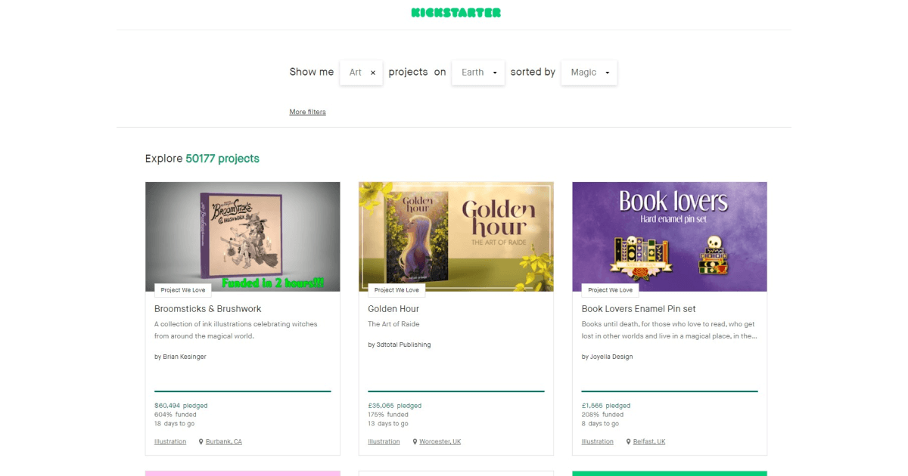The image size is (908, 476).
Task: Click the £35,065 pledged amount
Action: (394, 406)
